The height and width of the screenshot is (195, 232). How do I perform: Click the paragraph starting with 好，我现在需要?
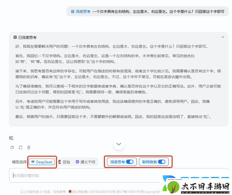pos(112,46)
